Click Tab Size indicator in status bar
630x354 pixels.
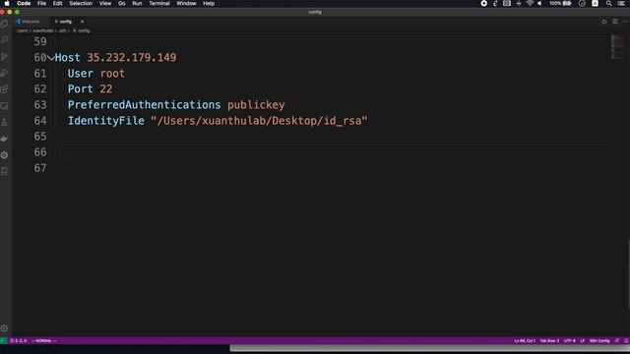click(x=549, y=341)
